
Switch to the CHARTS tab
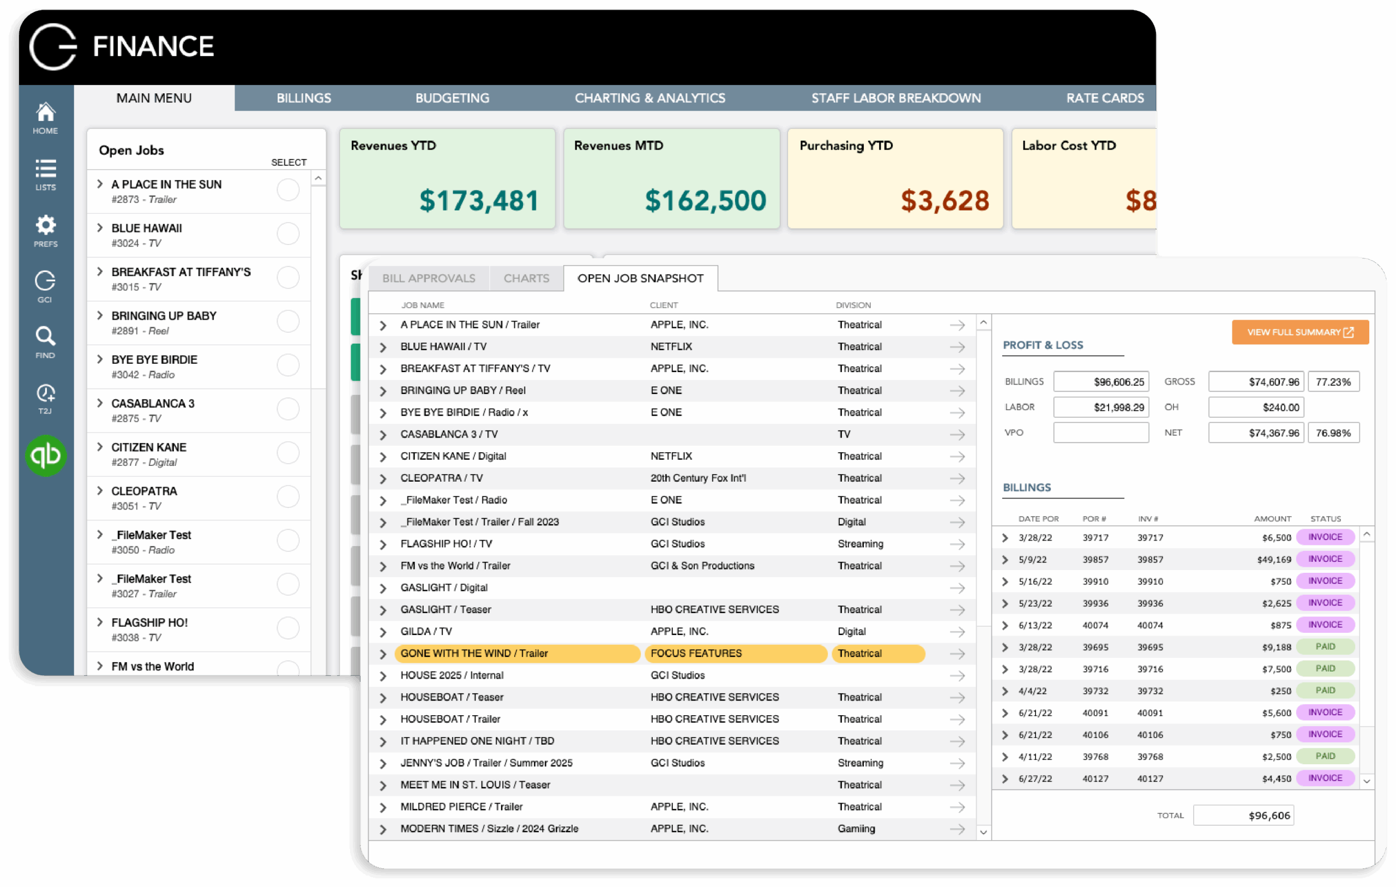tap(526, 278)
